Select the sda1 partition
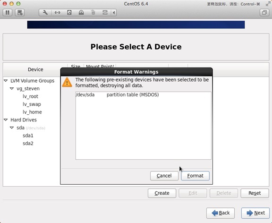272x223 pixels. coord(28,136)
